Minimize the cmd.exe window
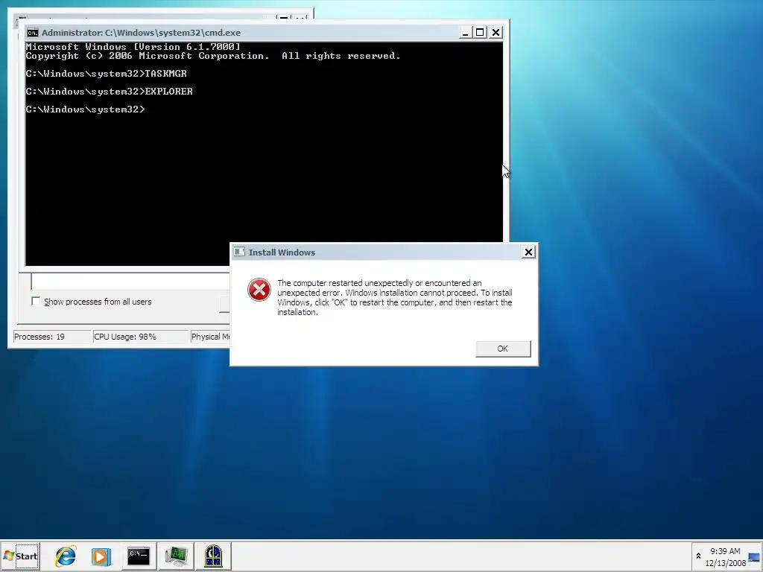 (465, 33)
